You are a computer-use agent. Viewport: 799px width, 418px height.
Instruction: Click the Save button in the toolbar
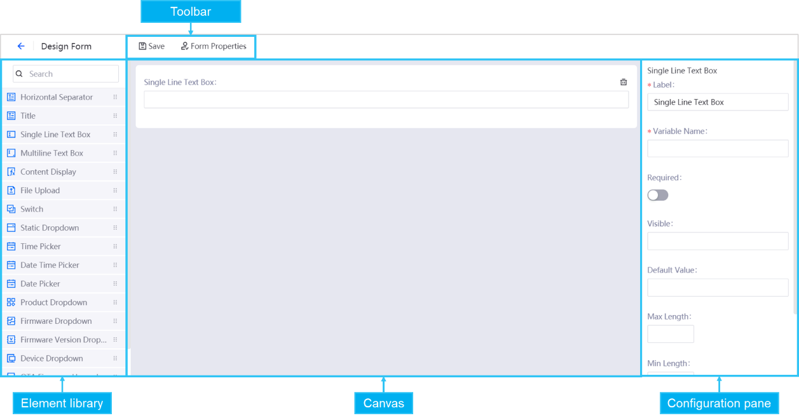coord(152,46)
